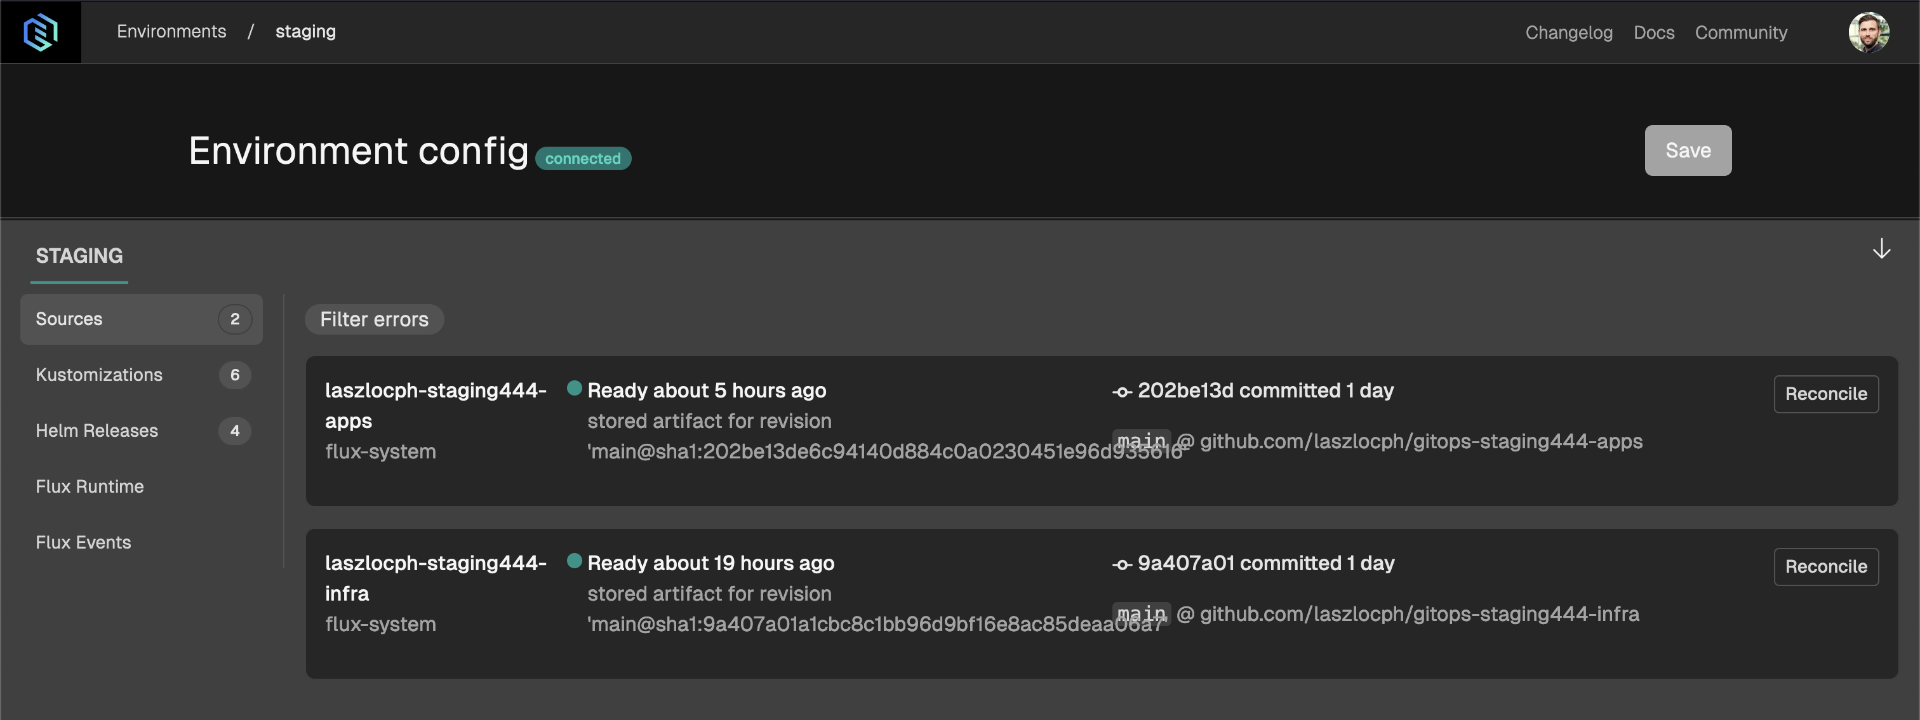The image size is (1920, 720).
Task: Expand the Flux Runtime section
Action: [x=90, y=488]
